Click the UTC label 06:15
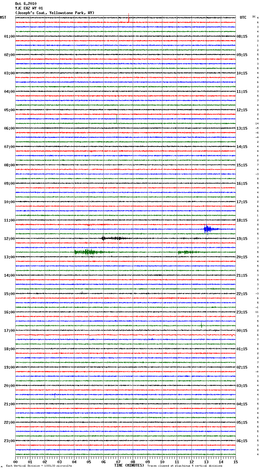 (242, 441)
